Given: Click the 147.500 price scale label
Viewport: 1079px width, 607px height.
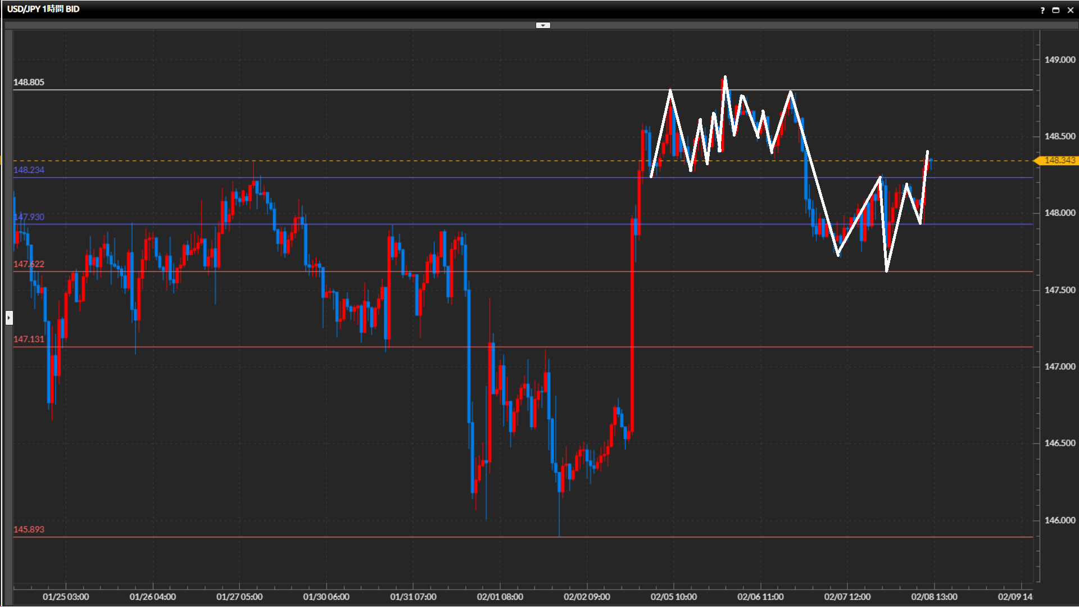Looking at the screenshot, I should (1059, 290).
